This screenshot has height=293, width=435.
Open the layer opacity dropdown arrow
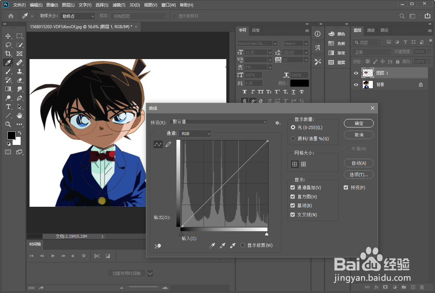429,52
